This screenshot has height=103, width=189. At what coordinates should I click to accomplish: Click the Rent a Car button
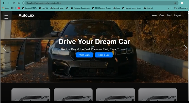pos(104,55)
